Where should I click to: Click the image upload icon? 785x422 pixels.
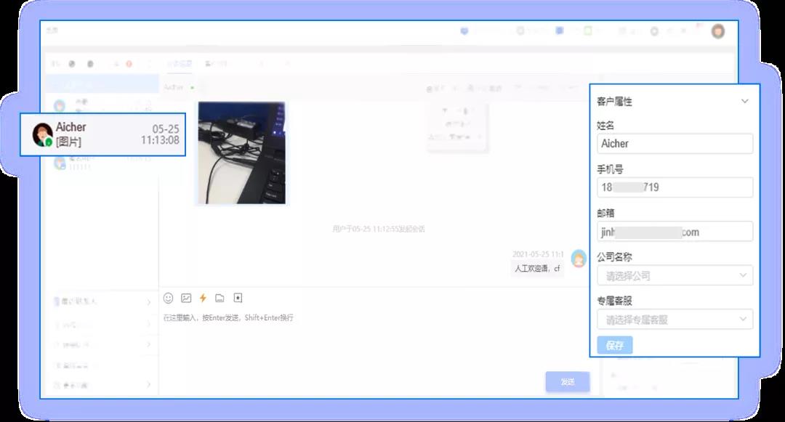(186, 298)
